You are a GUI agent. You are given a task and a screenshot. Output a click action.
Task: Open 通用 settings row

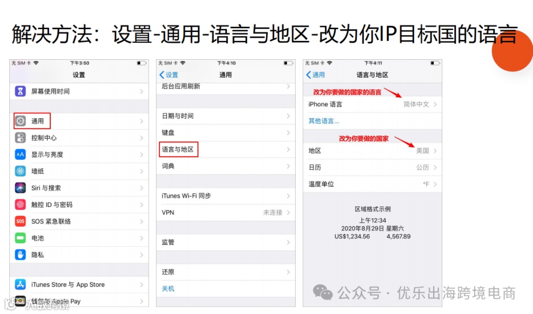(x=79, y=121)
